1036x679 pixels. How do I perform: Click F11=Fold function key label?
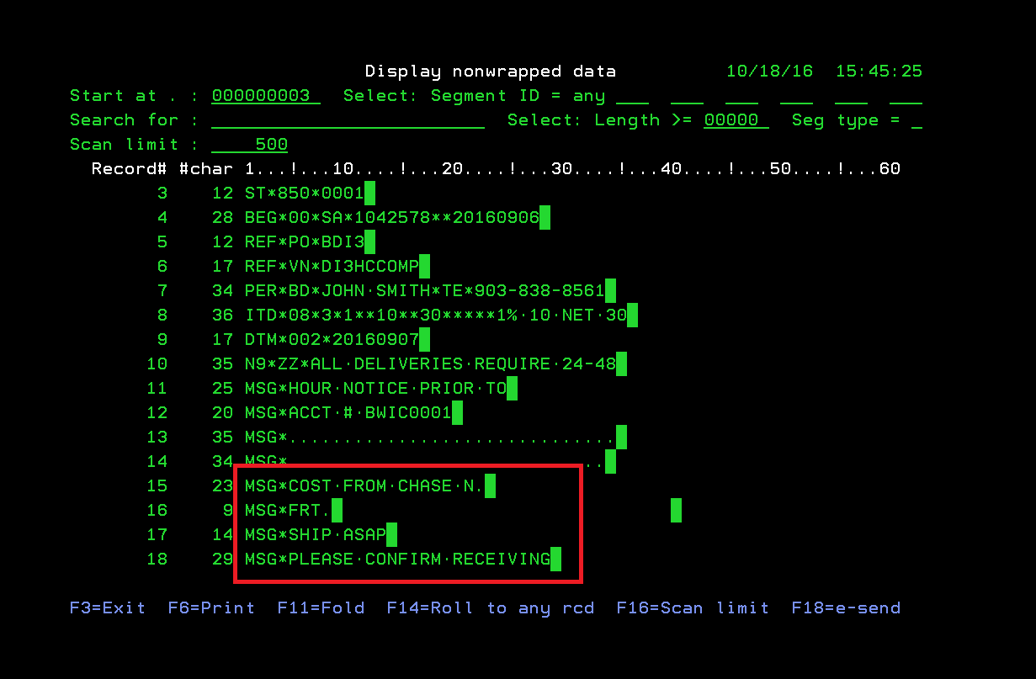click(321, 607)
